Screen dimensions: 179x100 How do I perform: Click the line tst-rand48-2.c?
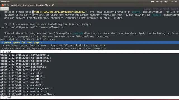pos(23,76)
